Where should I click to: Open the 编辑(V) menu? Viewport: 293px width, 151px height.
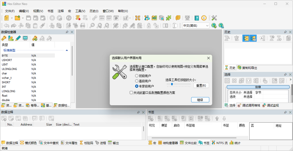24,11
